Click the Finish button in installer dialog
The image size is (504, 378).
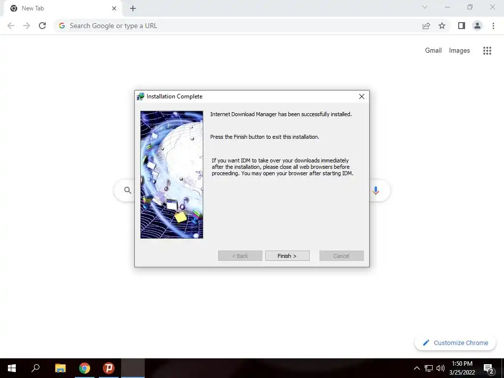pos(287,256)
